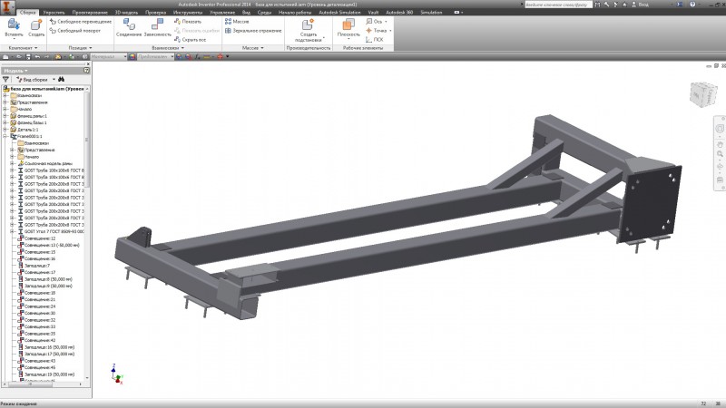Viewport: 726px width, 408px height.
Task: Click the browser panel help icon
Action: coord(86,71)
